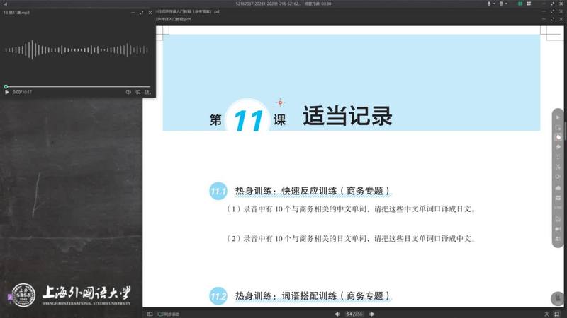Viewport: 567px width, 318px height.
Task: Click the cloud icon in the annotation toolbar
Action: pyautogui.click(x=558, y=188)
